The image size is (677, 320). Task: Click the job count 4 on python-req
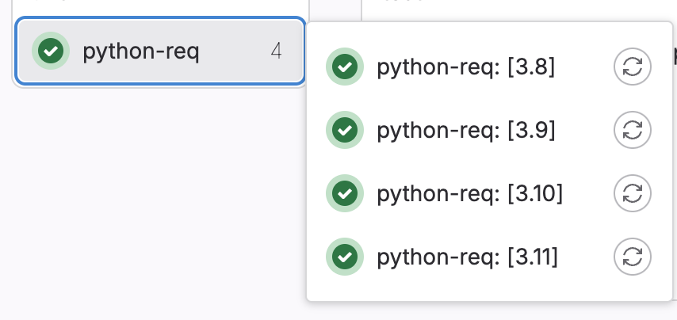277,51
